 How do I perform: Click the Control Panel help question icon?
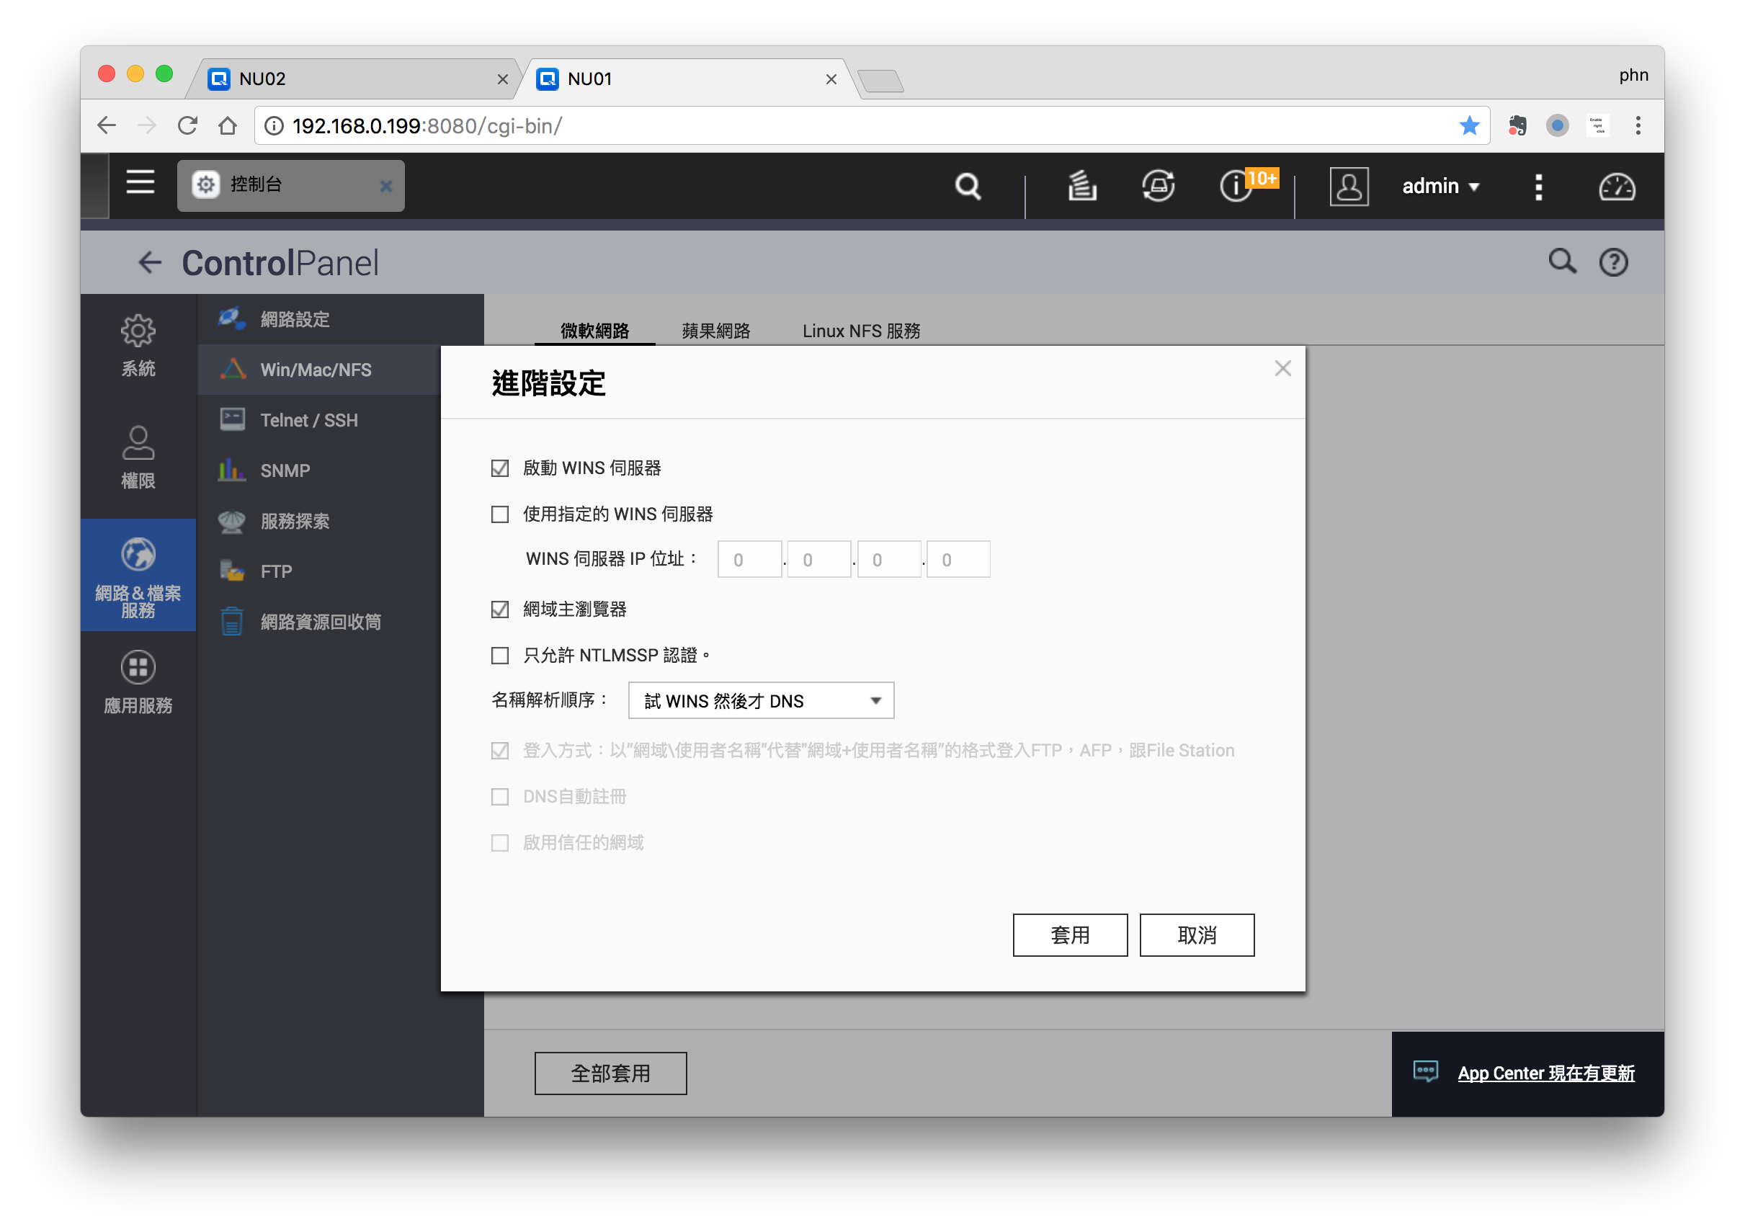(x=1612, y=263)
